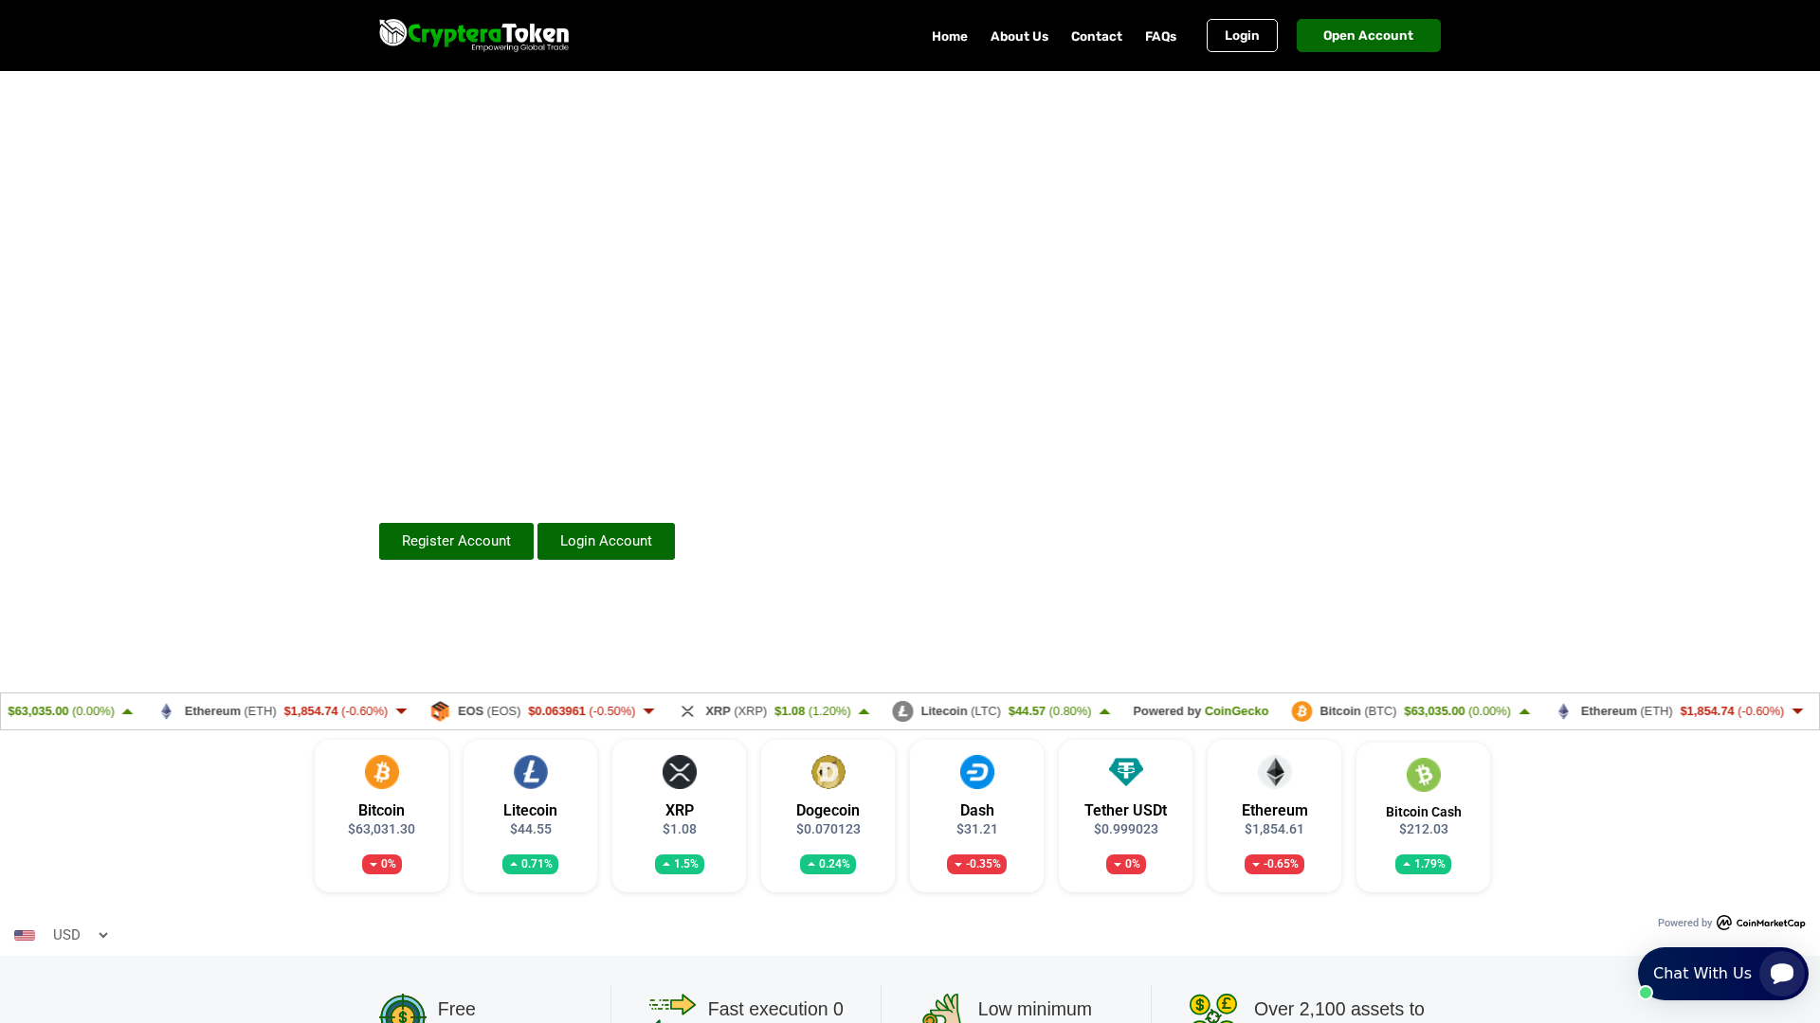Screen dimensions: 1820x1023
Task: Click the chat bubble icon
Action: point(1782,973)
